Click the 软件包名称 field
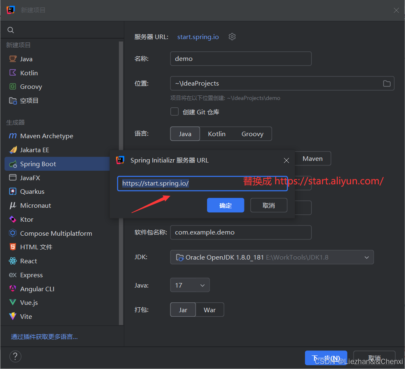Image resolution: width=405 pixels, height=369 pixels. 241,232
